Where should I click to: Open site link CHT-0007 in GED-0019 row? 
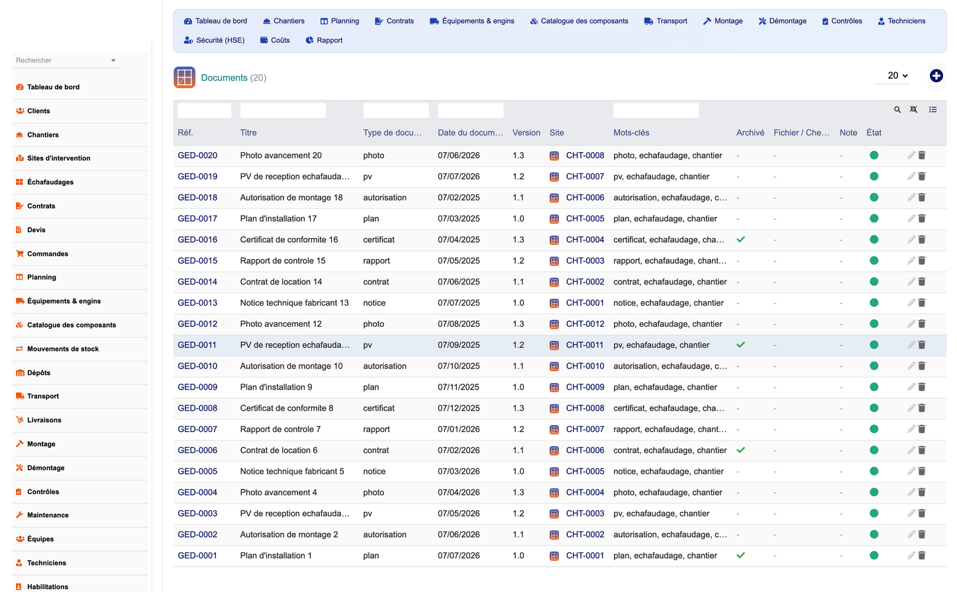tap(585, 177)
